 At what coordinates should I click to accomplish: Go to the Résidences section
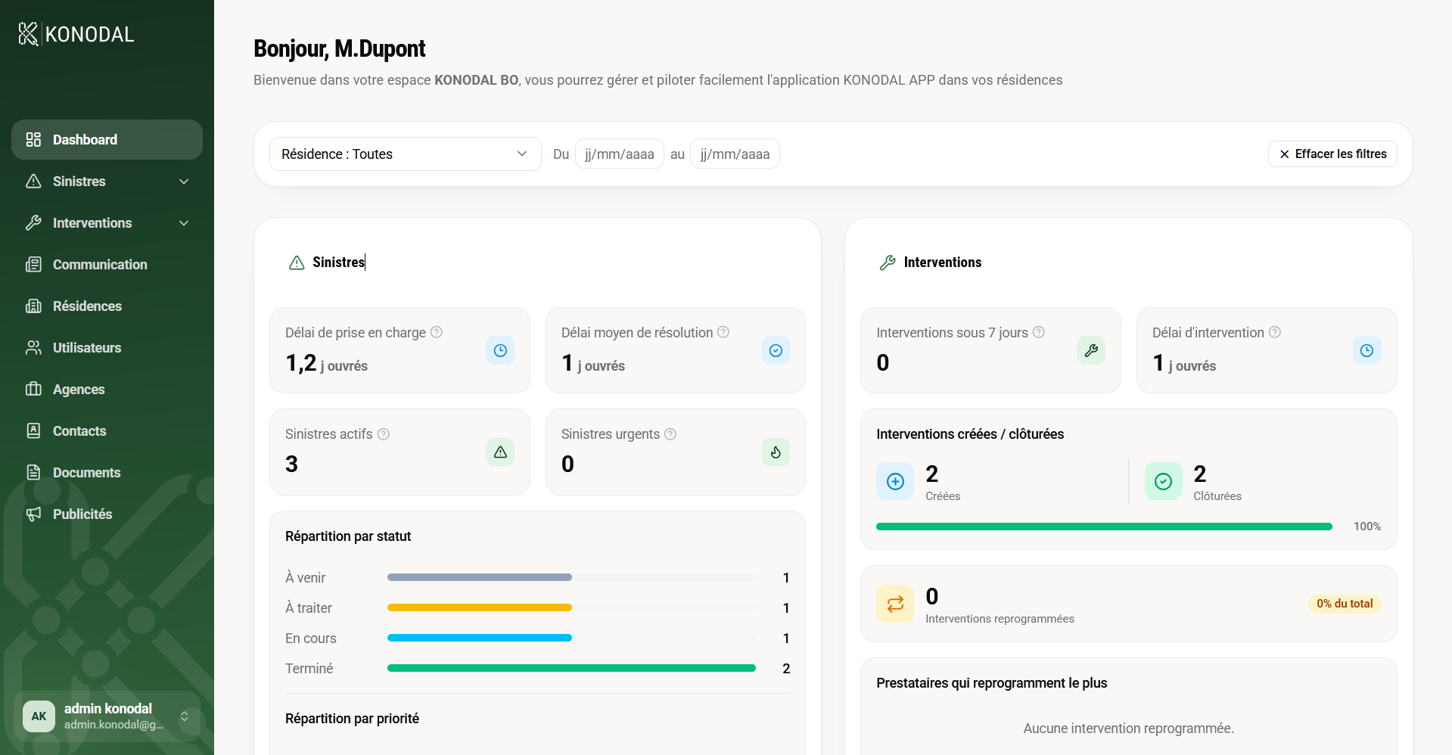[x=107, y=306]
